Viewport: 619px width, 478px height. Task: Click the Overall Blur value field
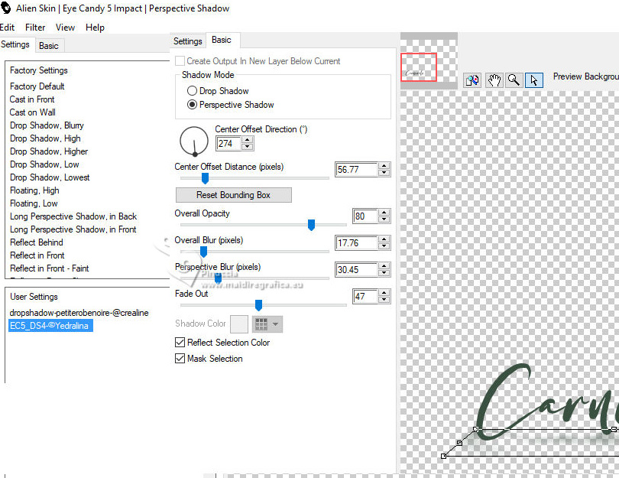[356, 243]
